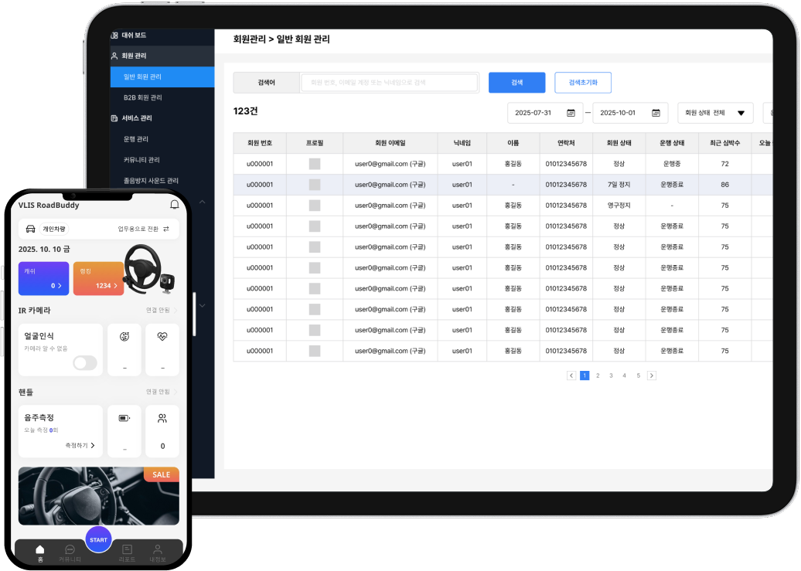This screenshot has height=571, width=801.
Task: Go to next page with pagination arrow
Action: pos(652,376)
